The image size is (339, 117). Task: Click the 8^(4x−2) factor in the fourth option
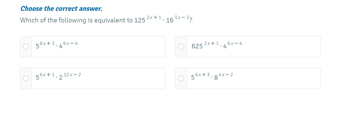coord(224,76)
